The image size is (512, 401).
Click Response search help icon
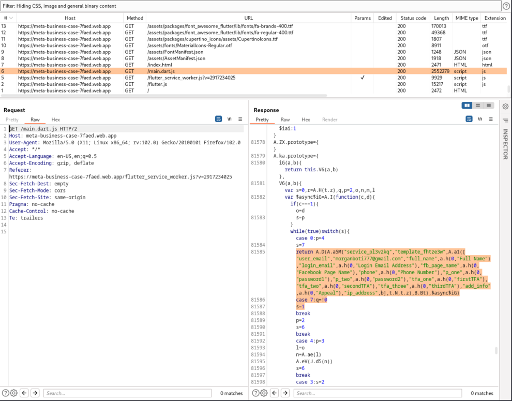click(x=255, y=393)
